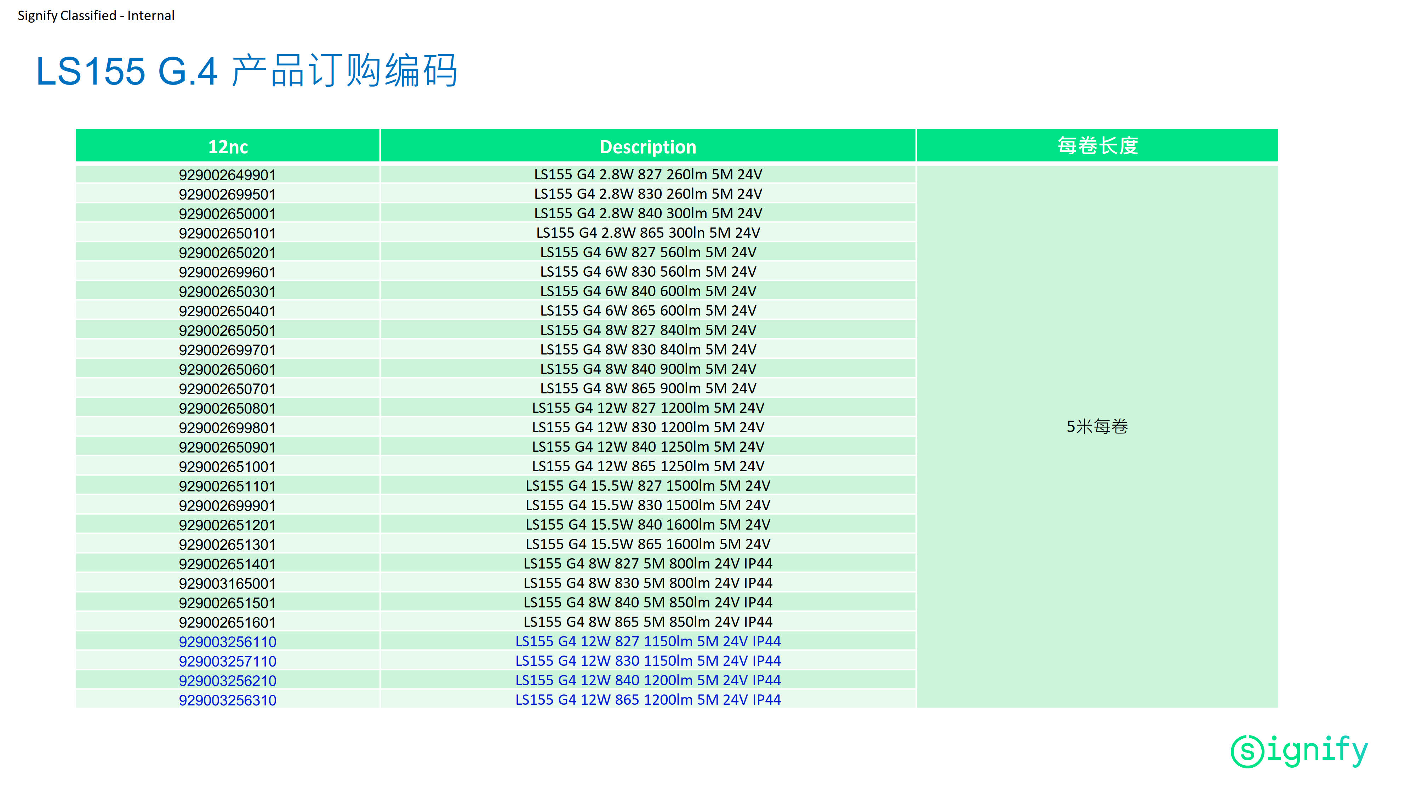Select 'LS155 G4 12W 830 1200lm 5M 24V'
The width and height of the screenshot is (1416, 796).
(648, 427)
